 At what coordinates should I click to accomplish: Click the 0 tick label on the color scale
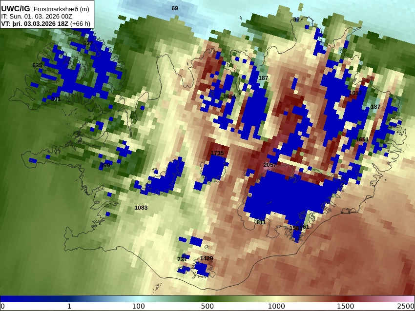click(2, 306)
